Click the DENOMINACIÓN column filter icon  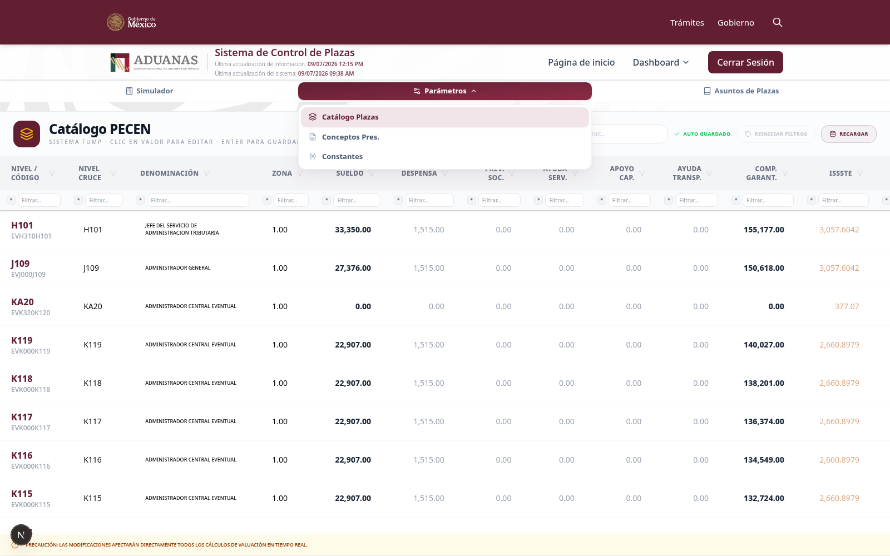(x=206, y=173)
